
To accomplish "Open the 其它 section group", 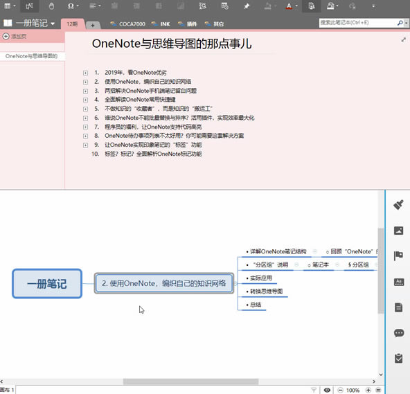I will point(214,24).
